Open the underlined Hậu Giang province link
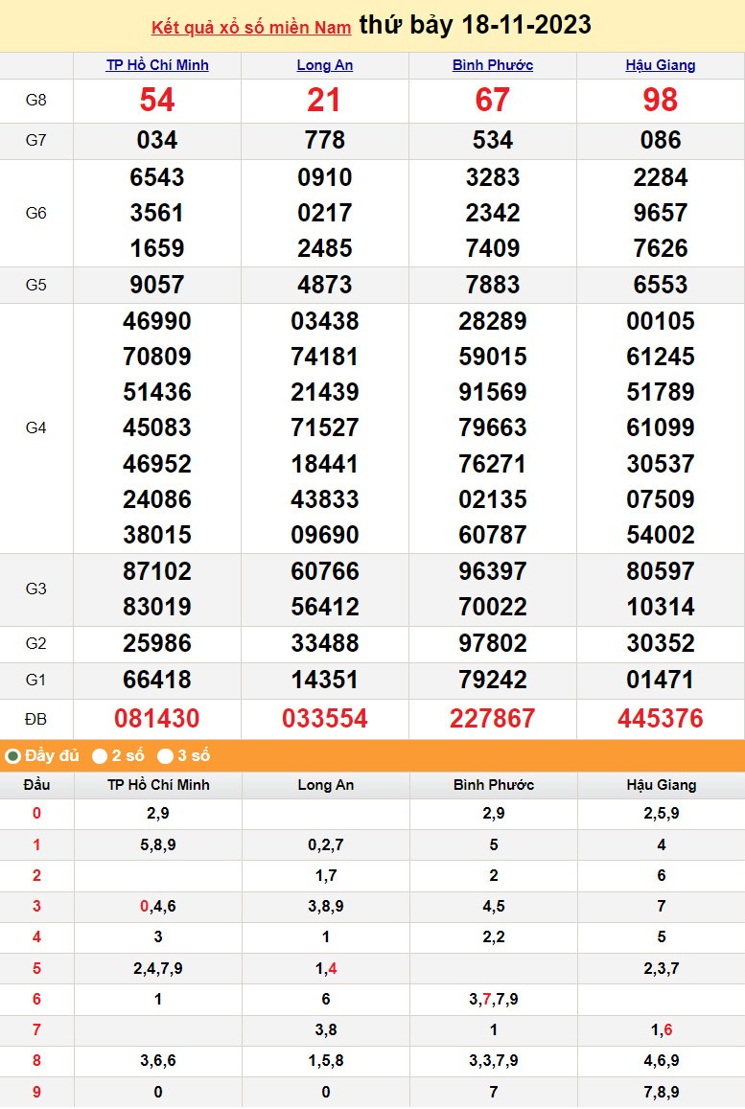745x1109 pixels. click(661, 65)
